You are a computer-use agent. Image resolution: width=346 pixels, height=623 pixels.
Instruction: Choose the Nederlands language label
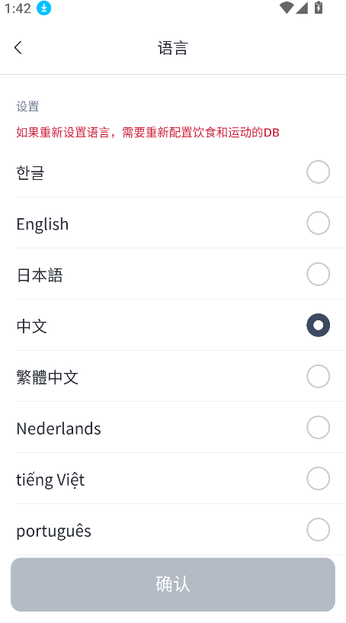coord(59,429)
